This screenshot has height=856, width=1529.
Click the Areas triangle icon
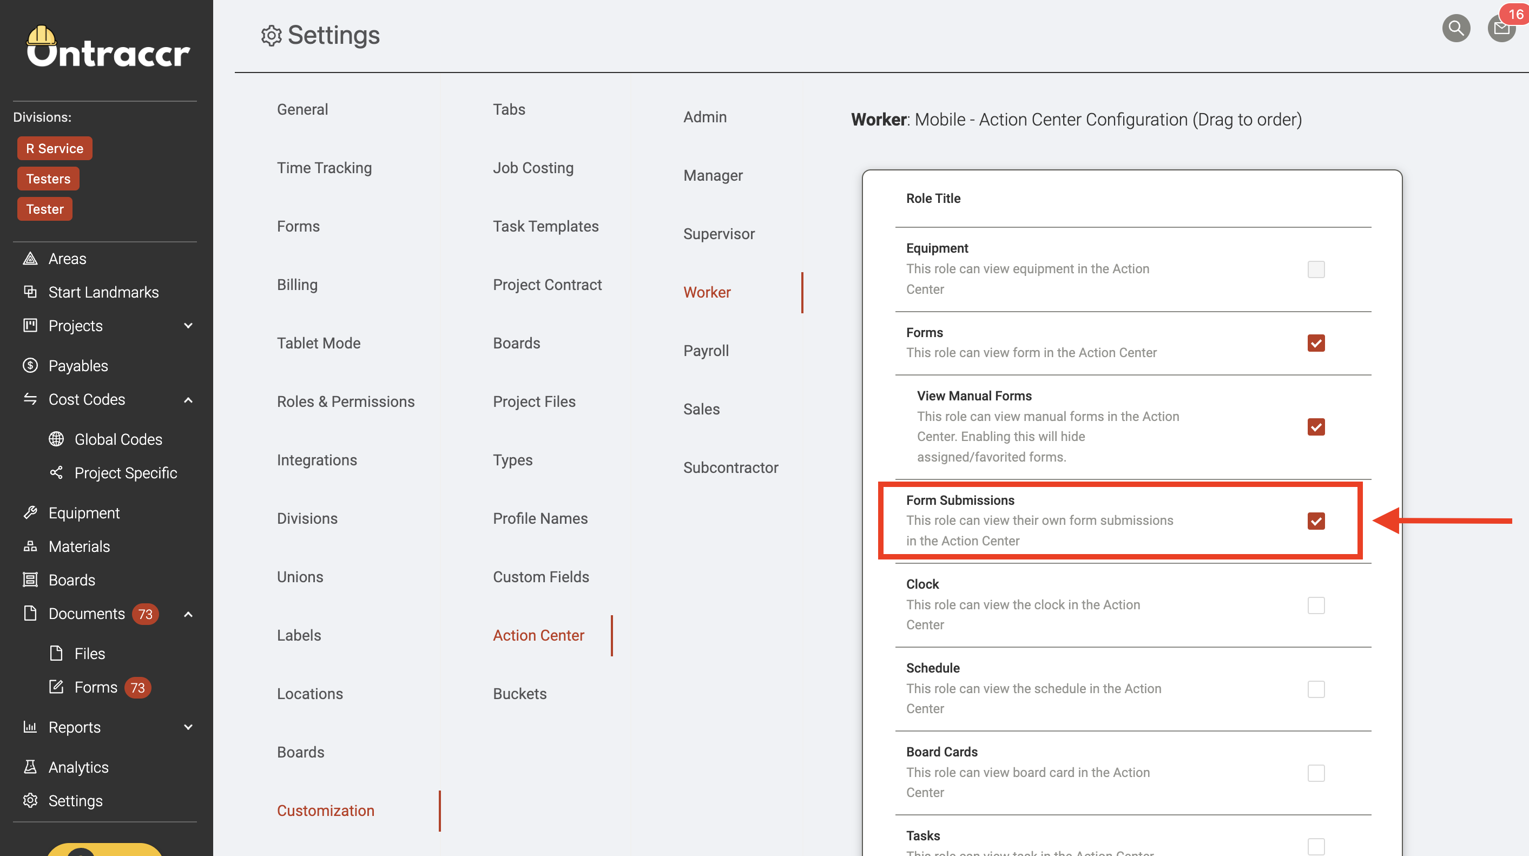(x=30, y=259)
